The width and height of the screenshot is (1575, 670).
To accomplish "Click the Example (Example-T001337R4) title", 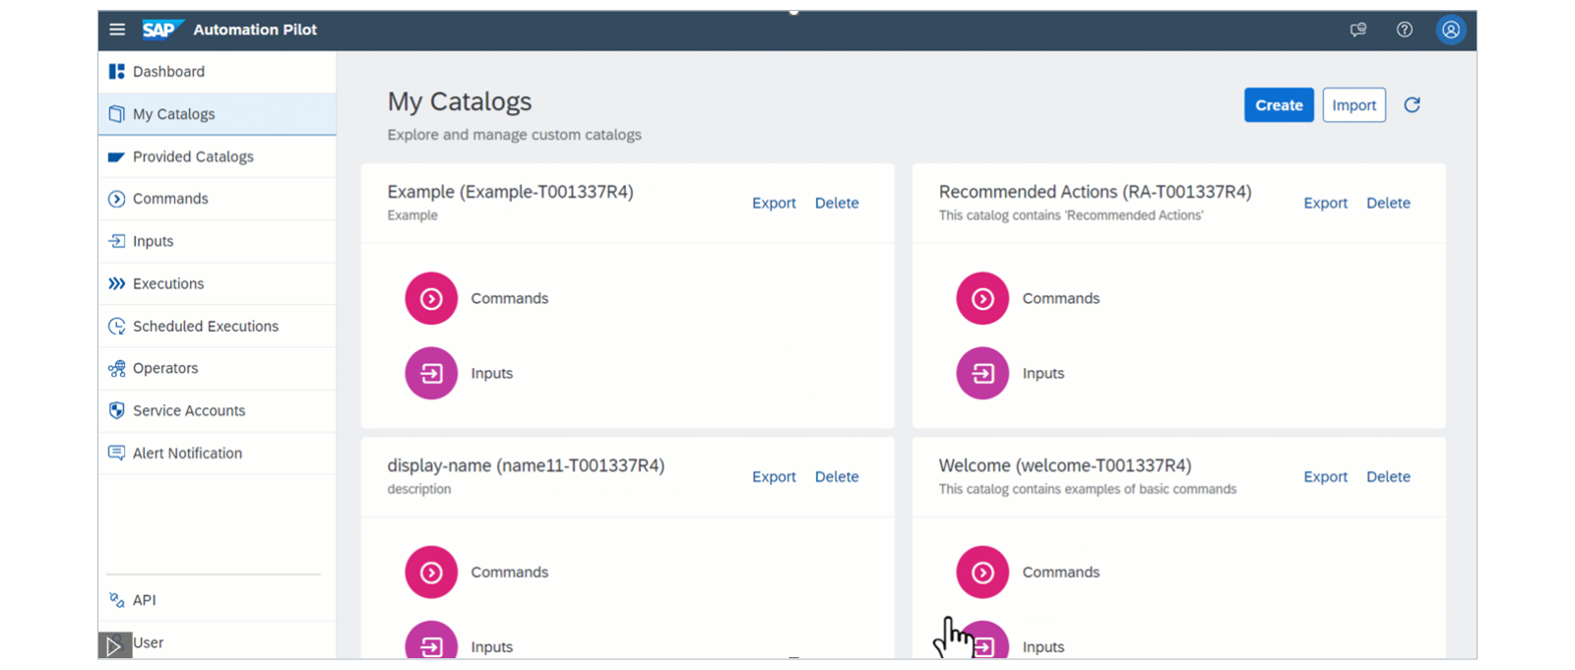I will tap(510, 192).
